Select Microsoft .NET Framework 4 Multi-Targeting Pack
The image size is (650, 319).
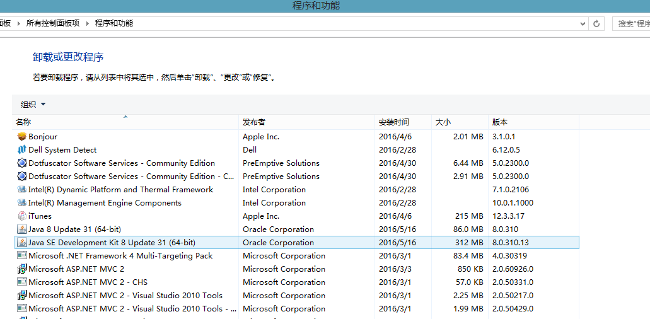tap(120, 255)
